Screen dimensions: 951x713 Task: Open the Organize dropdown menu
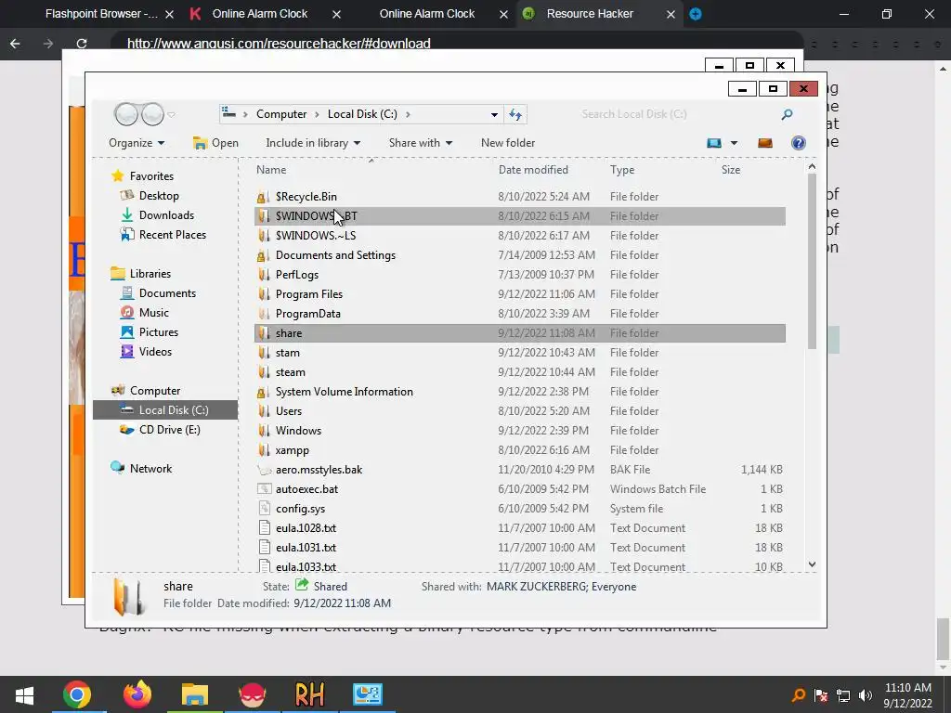(x=137, y=143)
